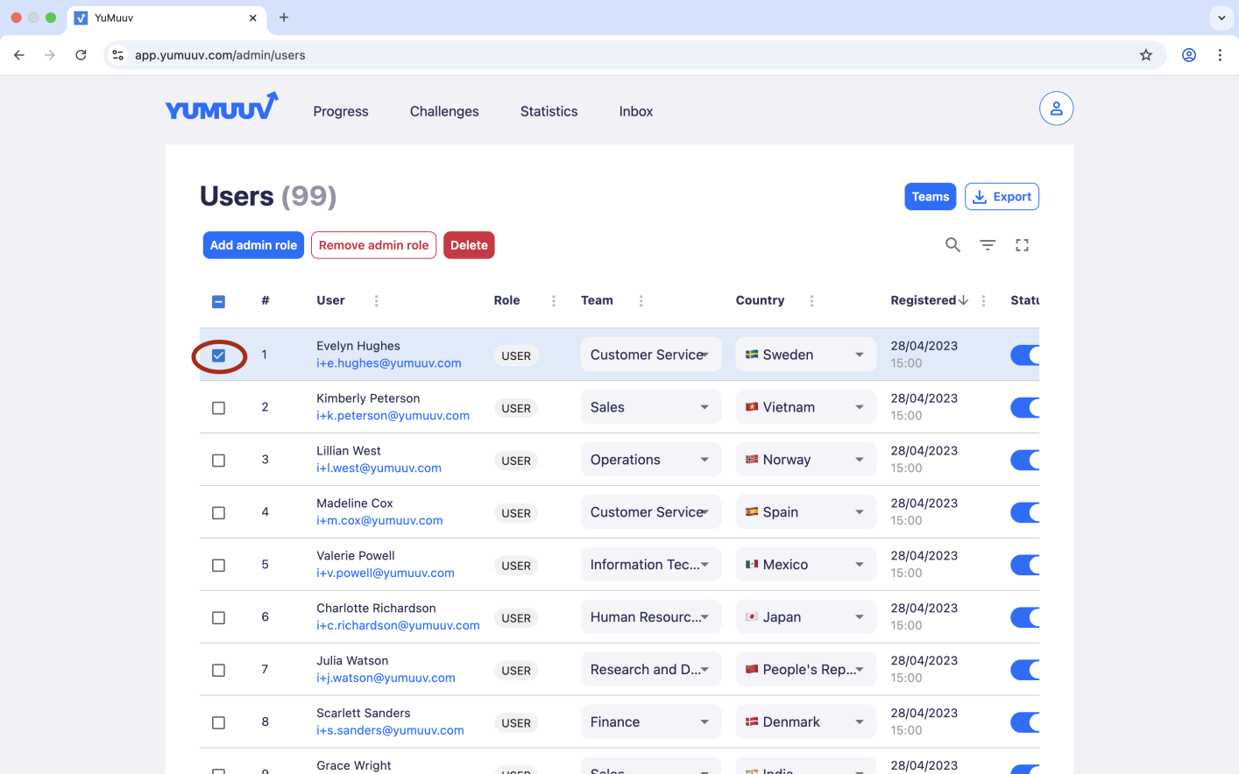The width and height of the screenshot is (1239, 774).
Task: Open a new browser tab
Action: (x=284, y=18)
